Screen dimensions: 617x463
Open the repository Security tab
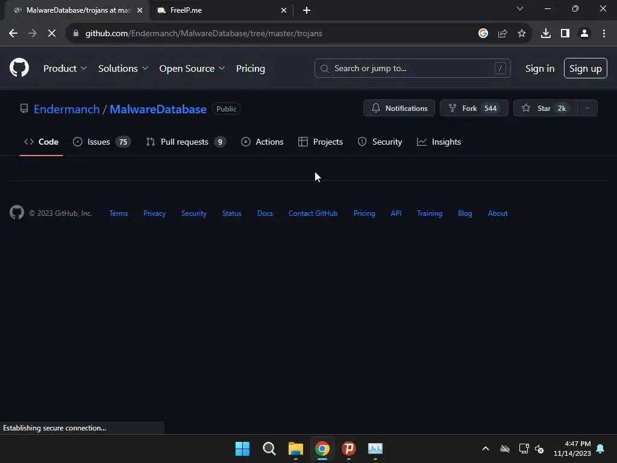click(380, 142)
